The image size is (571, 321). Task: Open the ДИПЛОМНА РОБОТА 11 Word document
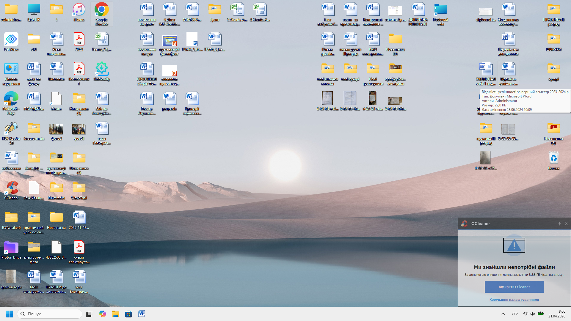point(418,14)
